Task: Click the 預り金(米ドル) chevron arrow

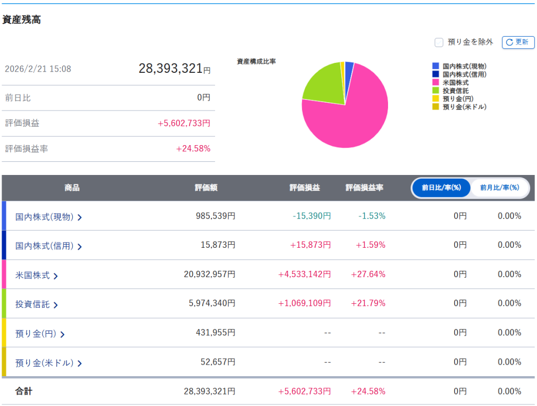Action: click(80, 363)
